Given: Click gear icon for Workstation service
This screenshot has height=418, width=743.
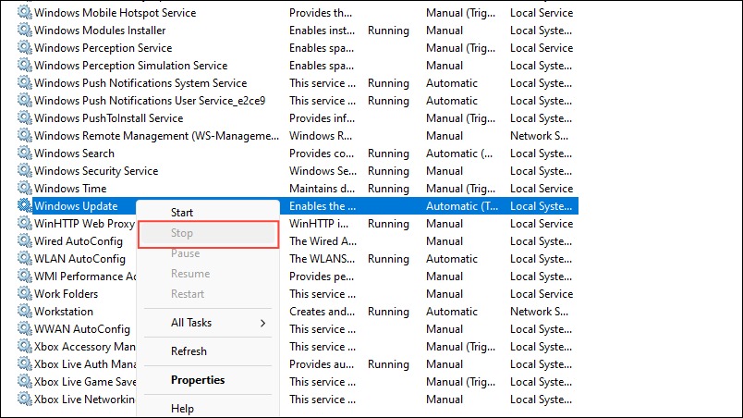Looking at the screenshot, I should click(x=24, y=311).
